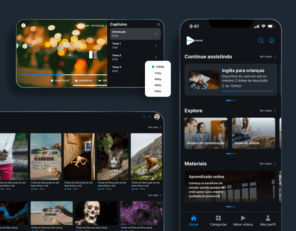Click progress bar on Inglês para crianças card
Viewport: 296px width, 231px height.
tap(247, 91)
